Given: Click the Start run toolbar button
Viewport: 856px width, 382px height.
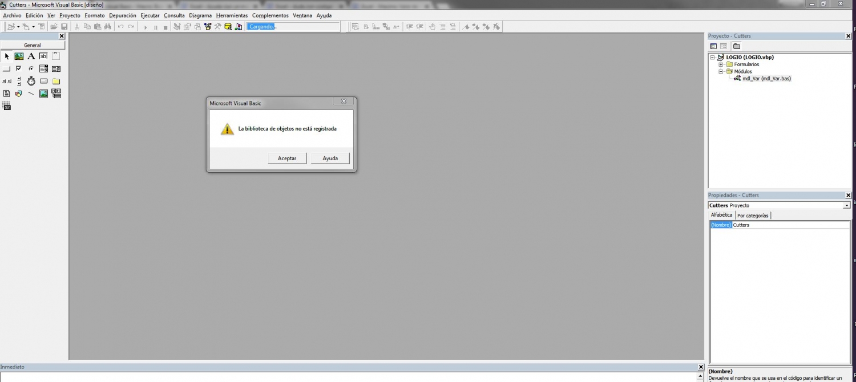Looking at the screenshot, I should [146, 27].
